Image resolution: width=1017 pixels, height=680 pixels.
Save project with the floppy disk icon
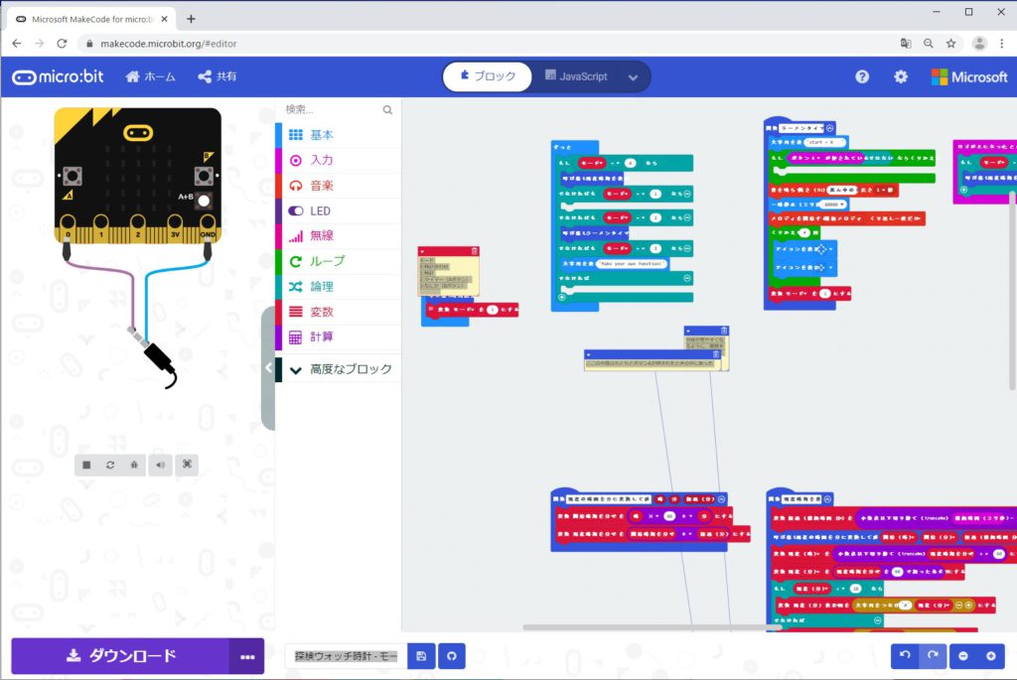(x=421, y=656)
